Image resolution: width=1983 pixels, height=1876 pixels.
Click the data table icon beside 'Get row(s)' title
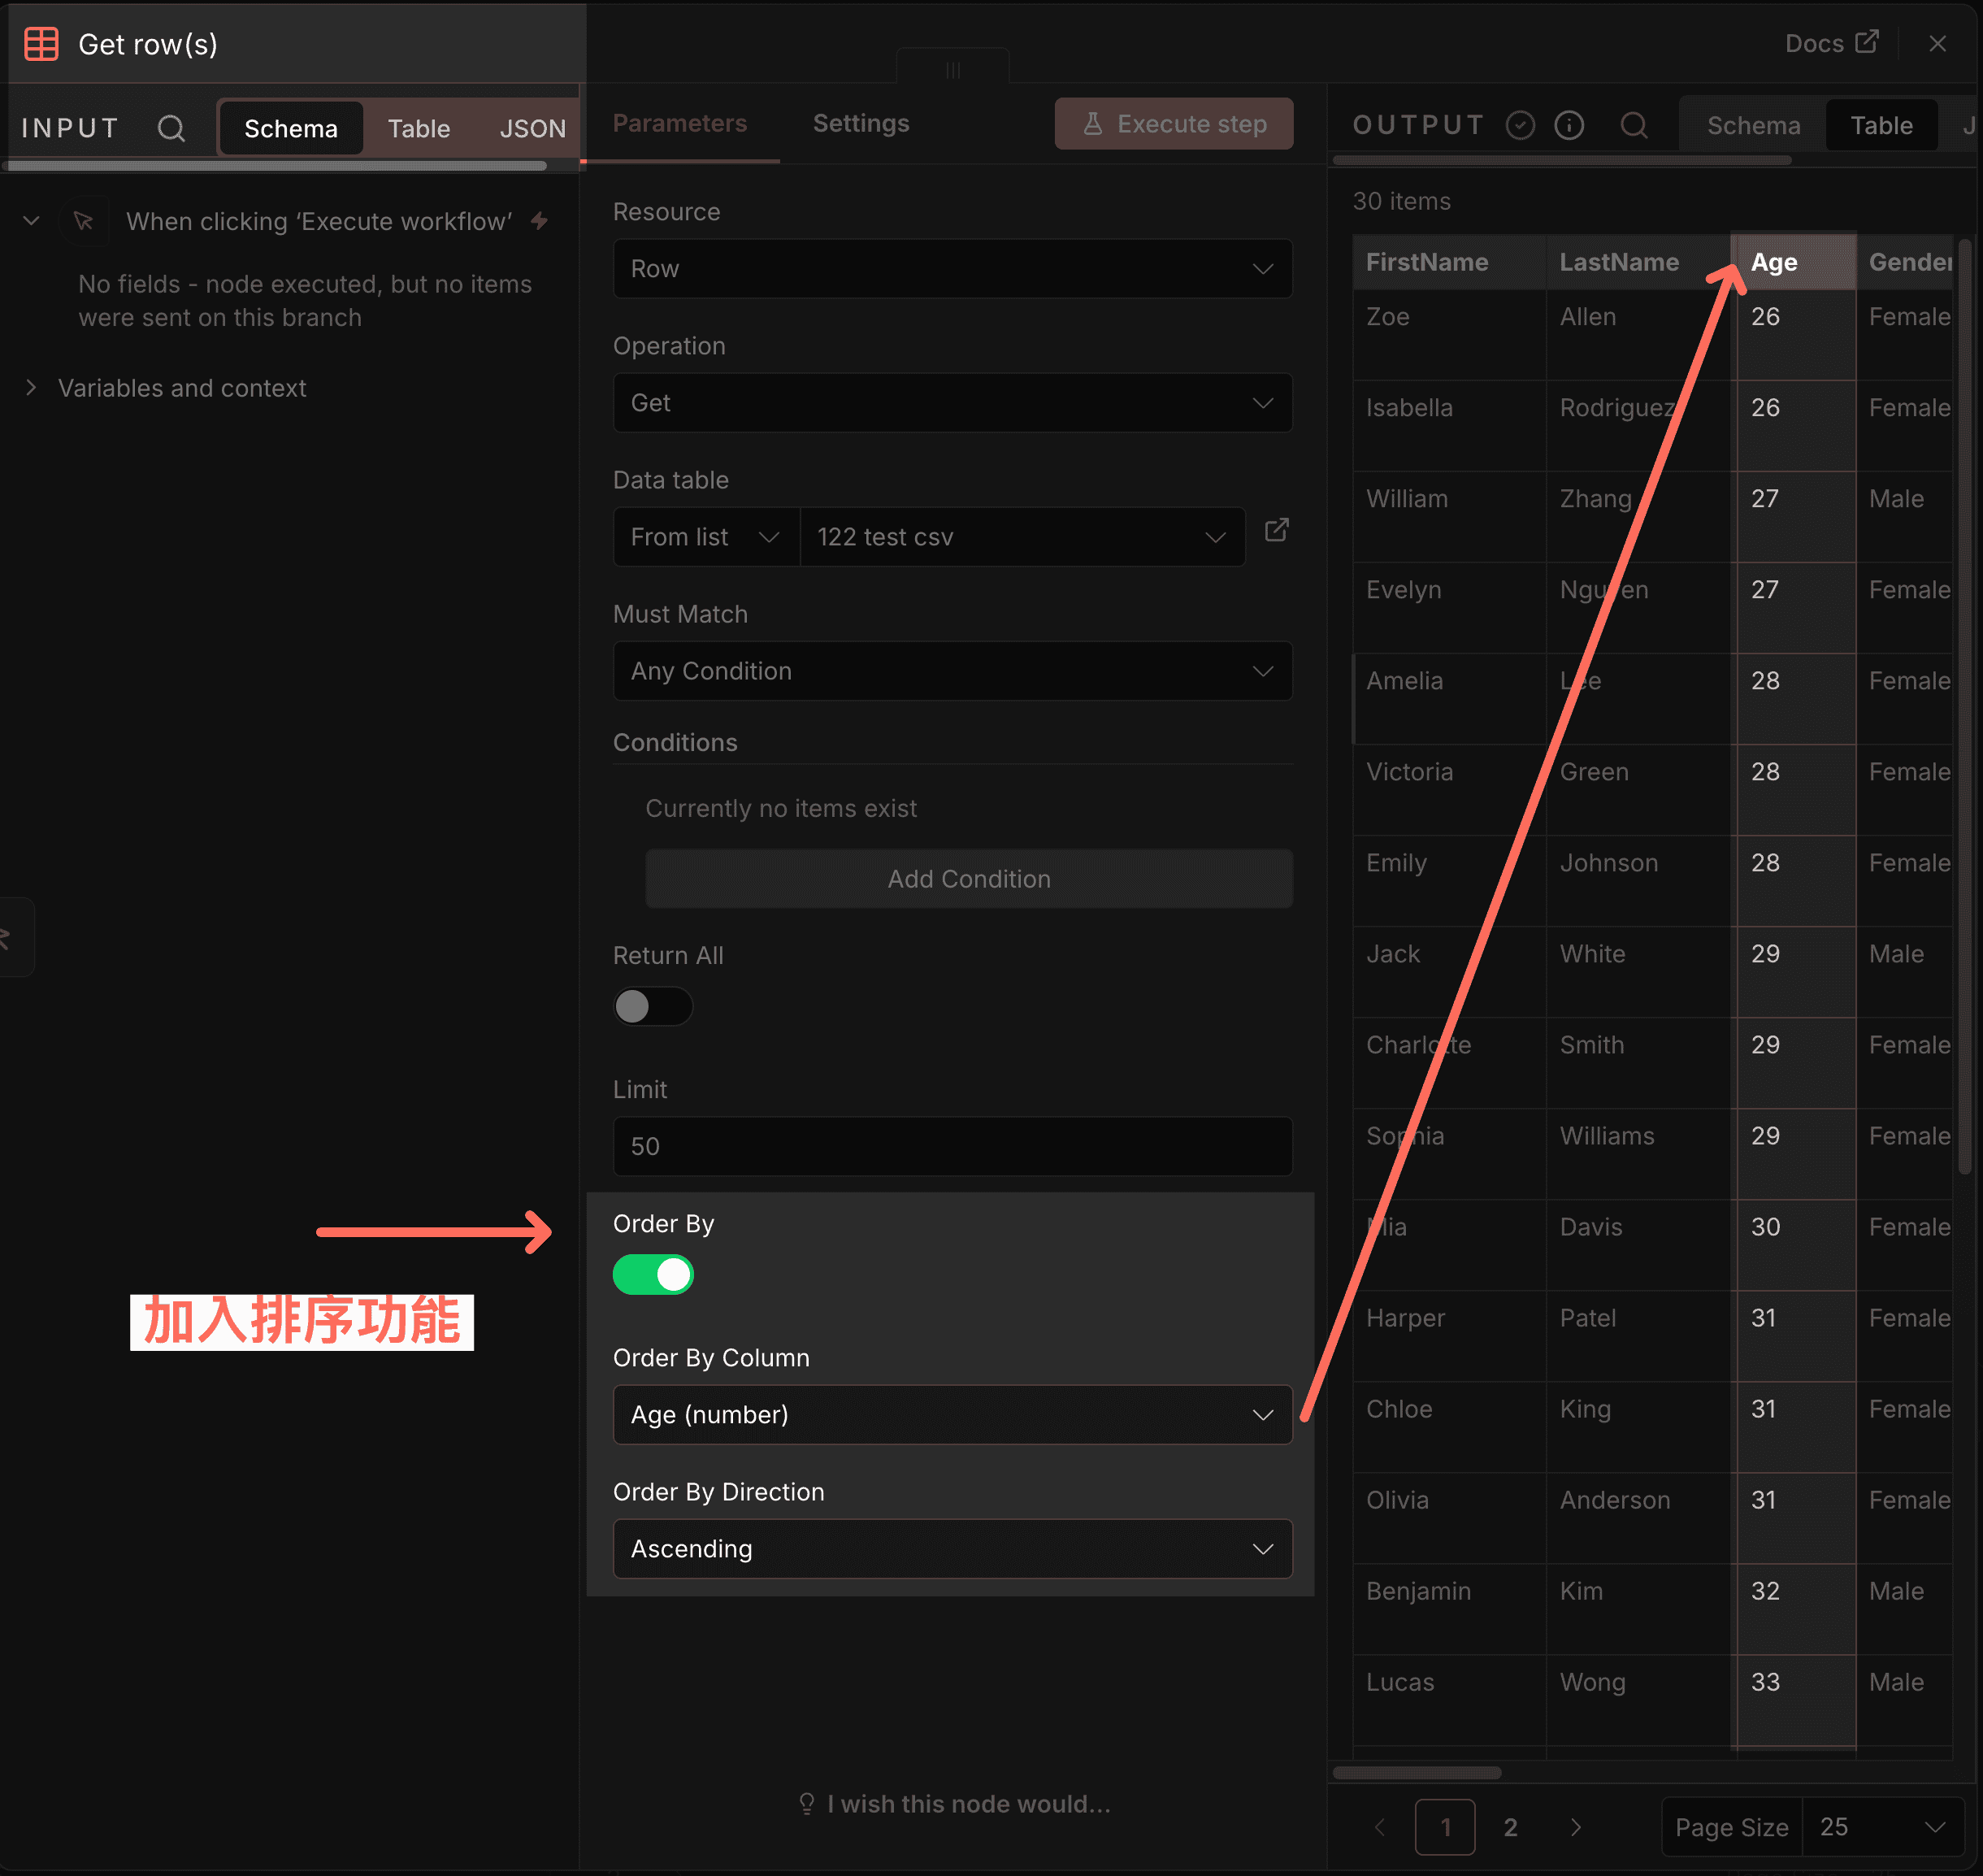pyautogui.click(x=41, y=43)
